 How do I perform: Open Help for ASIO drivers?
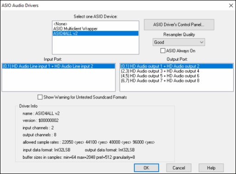pyautogui.click(x=211, y=168)
